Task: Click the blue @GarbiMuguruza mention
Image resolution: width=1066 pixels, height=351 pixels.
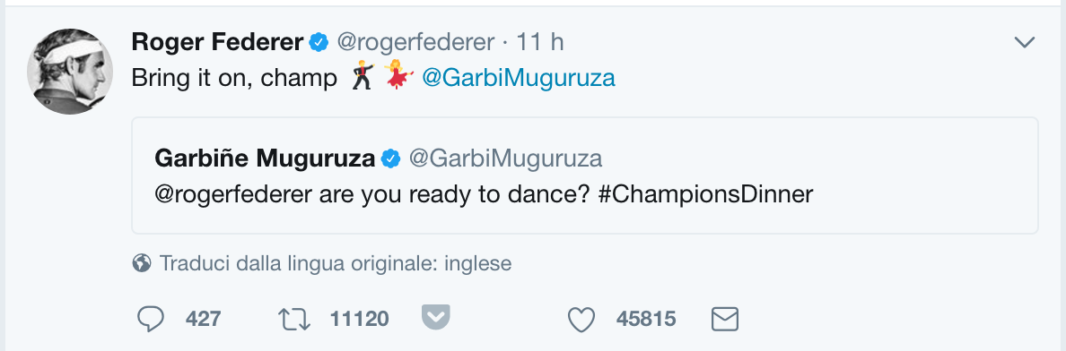Action: point(519,78)
